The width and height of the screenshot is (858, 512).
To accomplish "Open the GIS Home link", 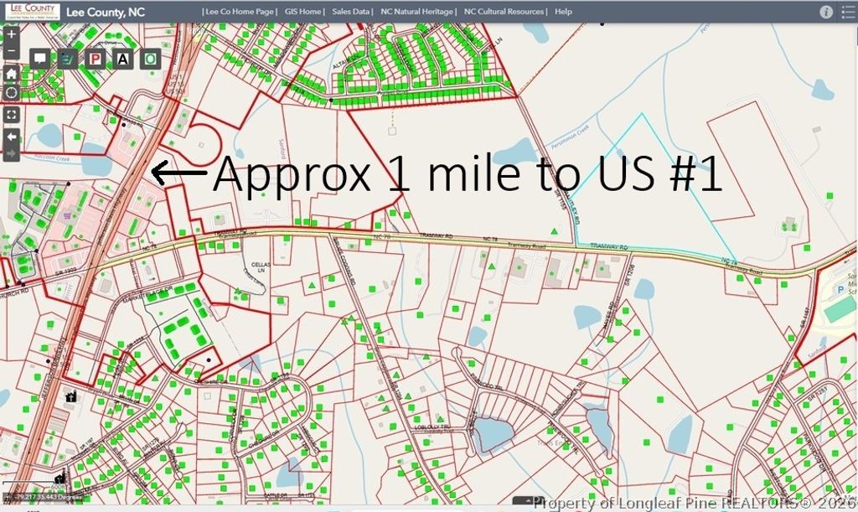I will (x=304, y=13).
